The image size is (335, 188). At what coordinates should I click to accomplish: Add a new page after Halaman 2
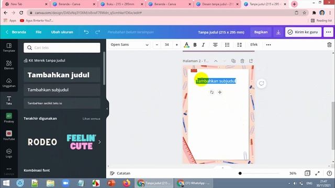(251, 61)
